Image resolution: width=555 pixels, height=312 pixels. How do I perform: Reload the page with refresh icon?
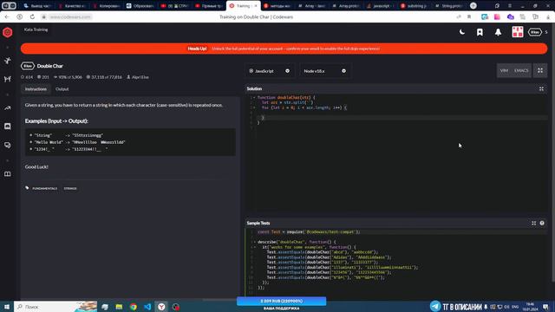click(32, 16)
